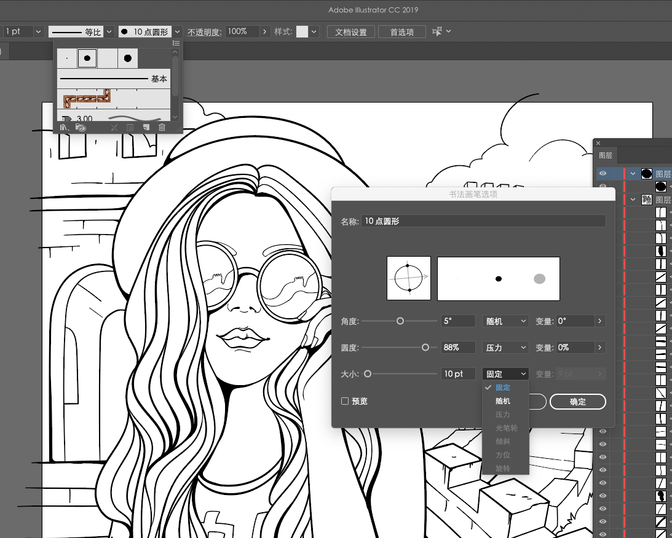672x538 pixels.
Task: Expand the 不透明度 opacity arrow
Action: click(265, 31)
